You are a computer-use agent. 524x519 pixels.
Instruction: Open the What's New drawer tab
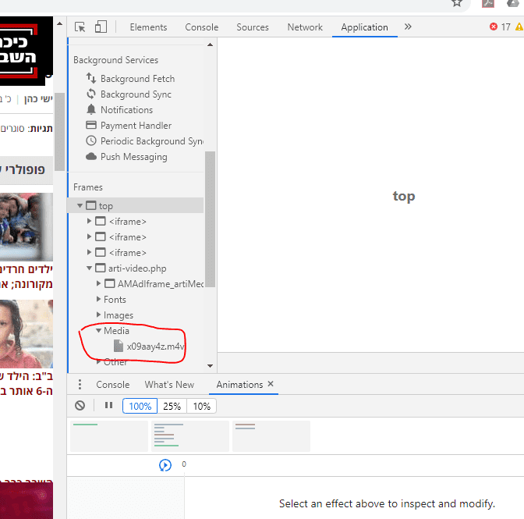(x=169, y=385)
